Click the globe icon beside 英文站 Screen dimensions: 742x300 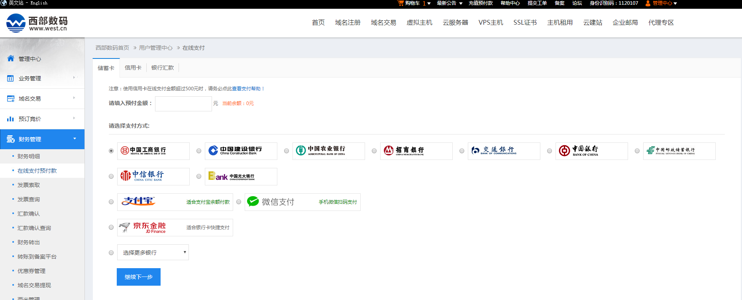coord(4,3)
